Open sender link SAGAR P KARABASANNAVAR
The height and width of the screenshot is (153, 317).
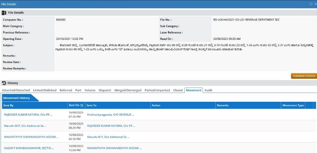(x=28, y=148)
